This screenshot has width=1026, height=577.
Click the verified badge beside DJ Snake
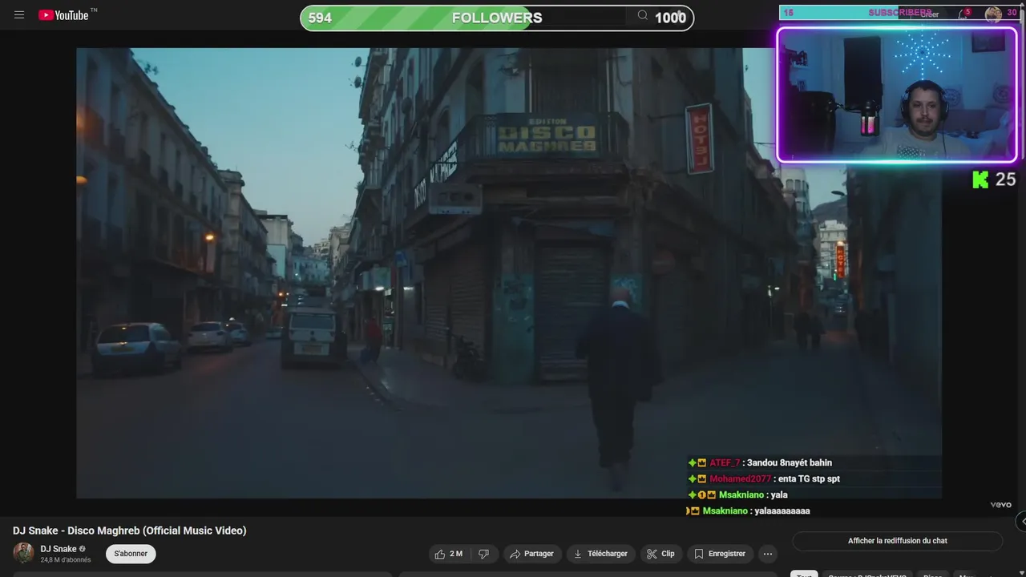tap(83, 549)
